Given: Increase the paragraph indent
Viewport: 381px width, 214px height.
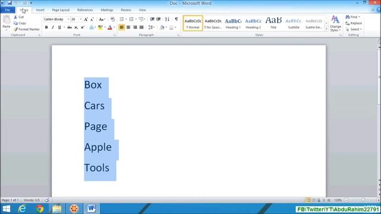Looking at the screenshot, I should 158,19.
